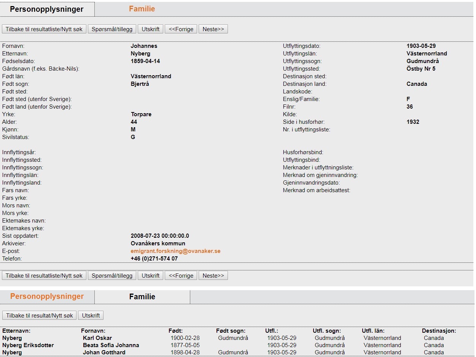Viewport: 476px width, 357px height.
Task: Select the lower black Familie tab
Action: click(x=142, y=297)
